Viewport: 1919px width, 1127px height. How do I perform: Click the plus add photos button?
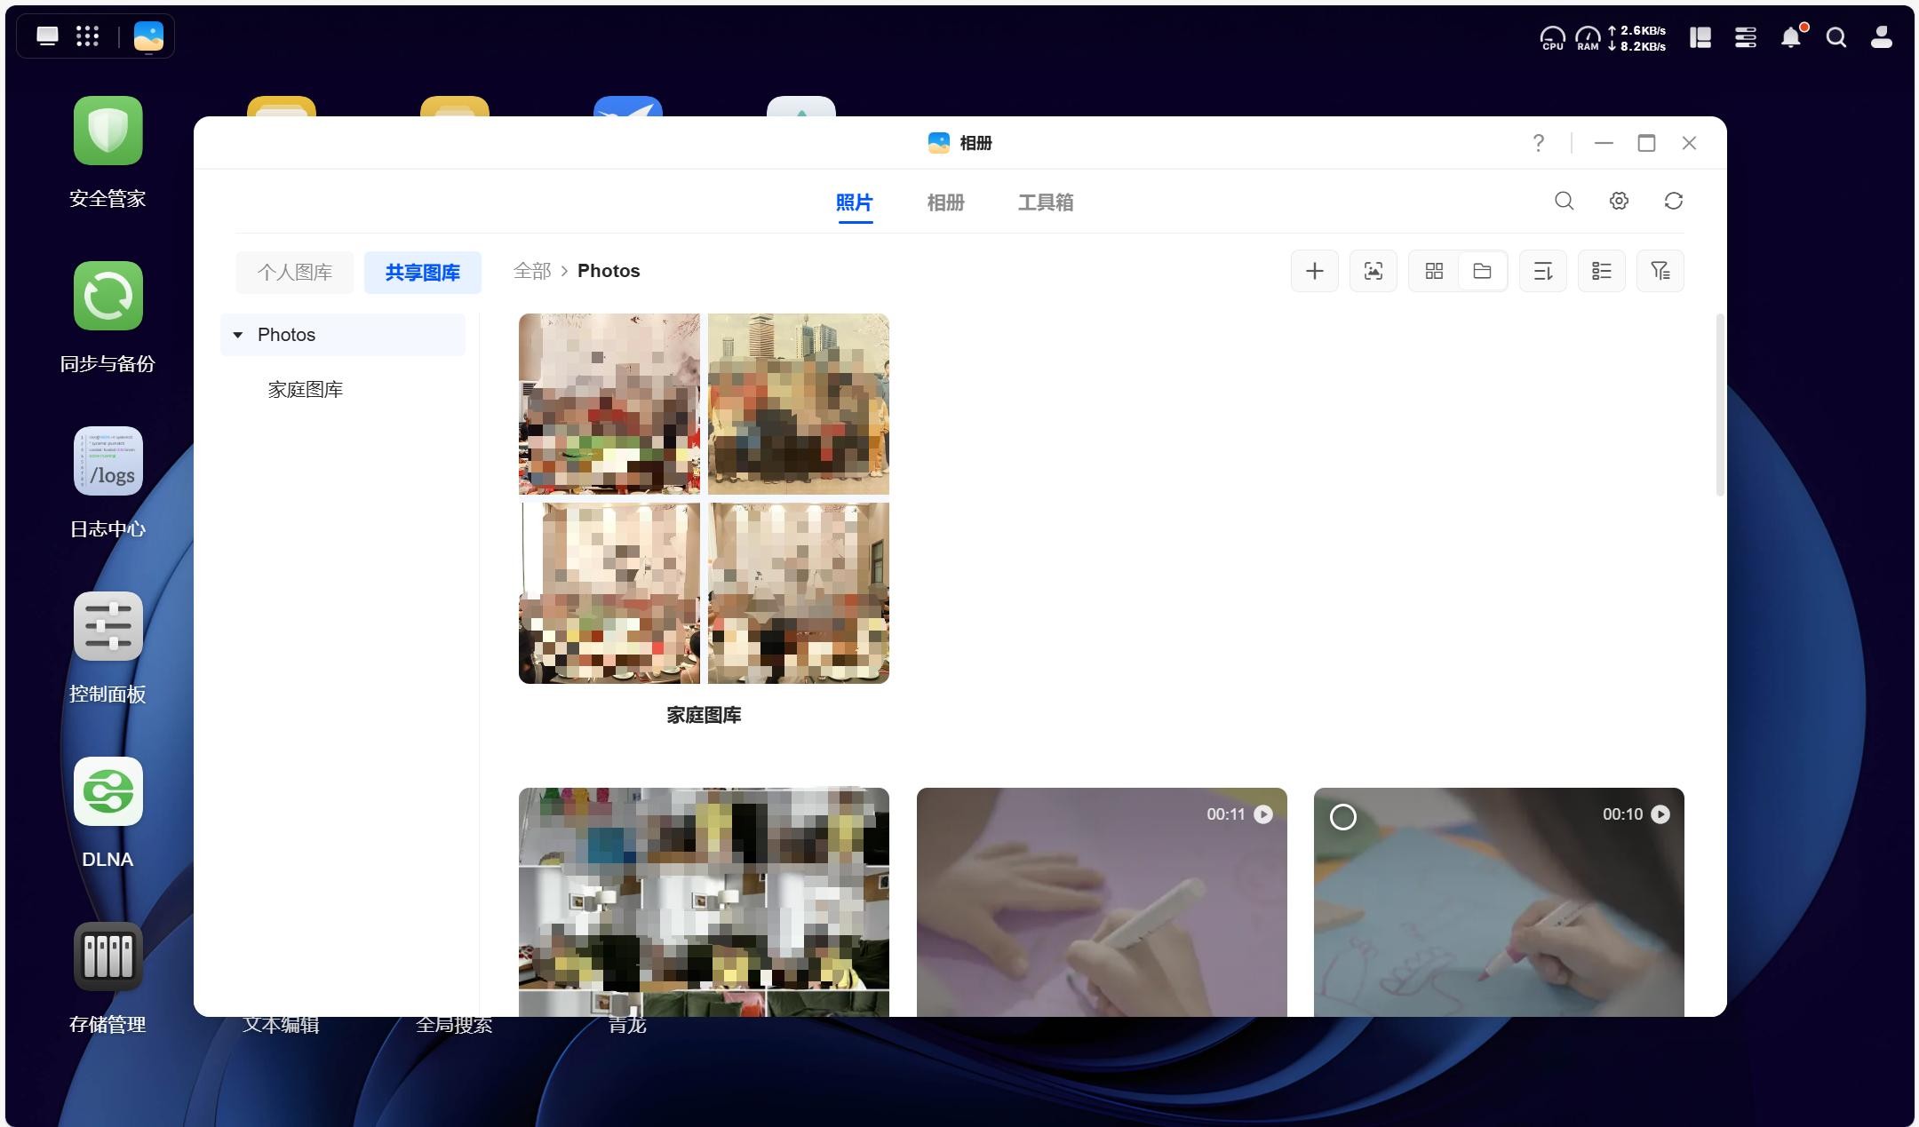point(1314,271)
